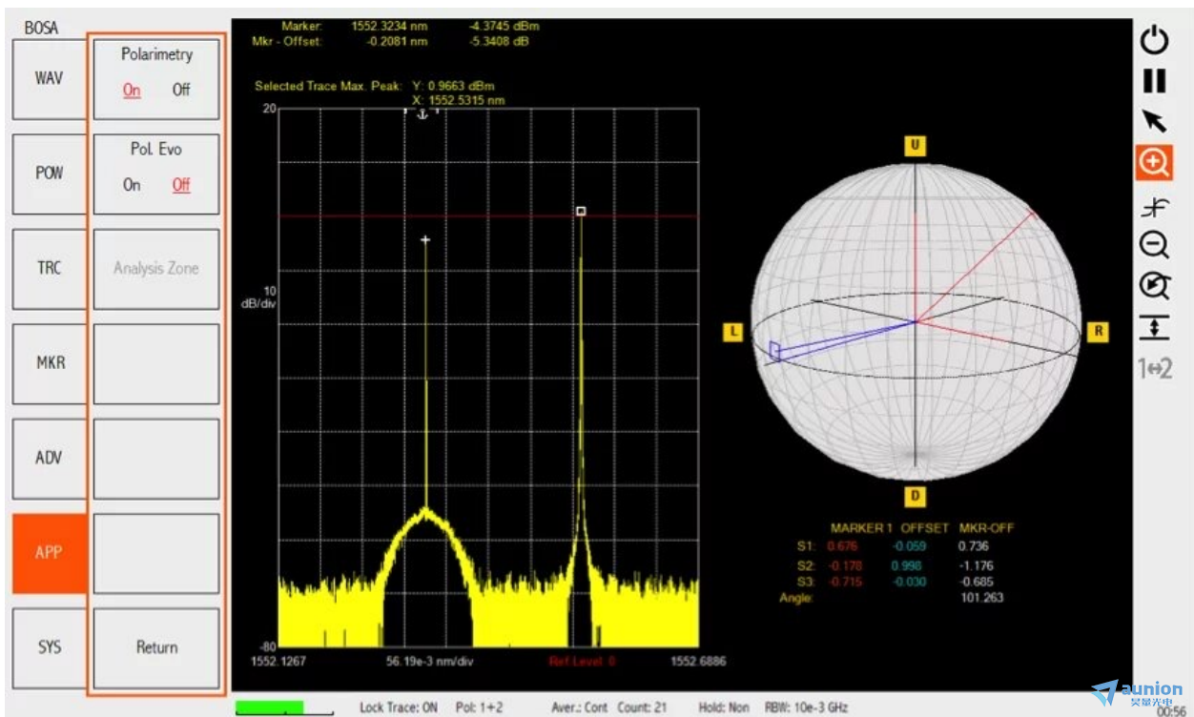
Task: Turn Polarimetry On
Action: [132, 91]
